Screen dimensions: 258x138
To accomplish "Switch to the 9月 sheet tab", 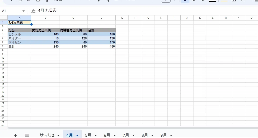I will point(164,135).
